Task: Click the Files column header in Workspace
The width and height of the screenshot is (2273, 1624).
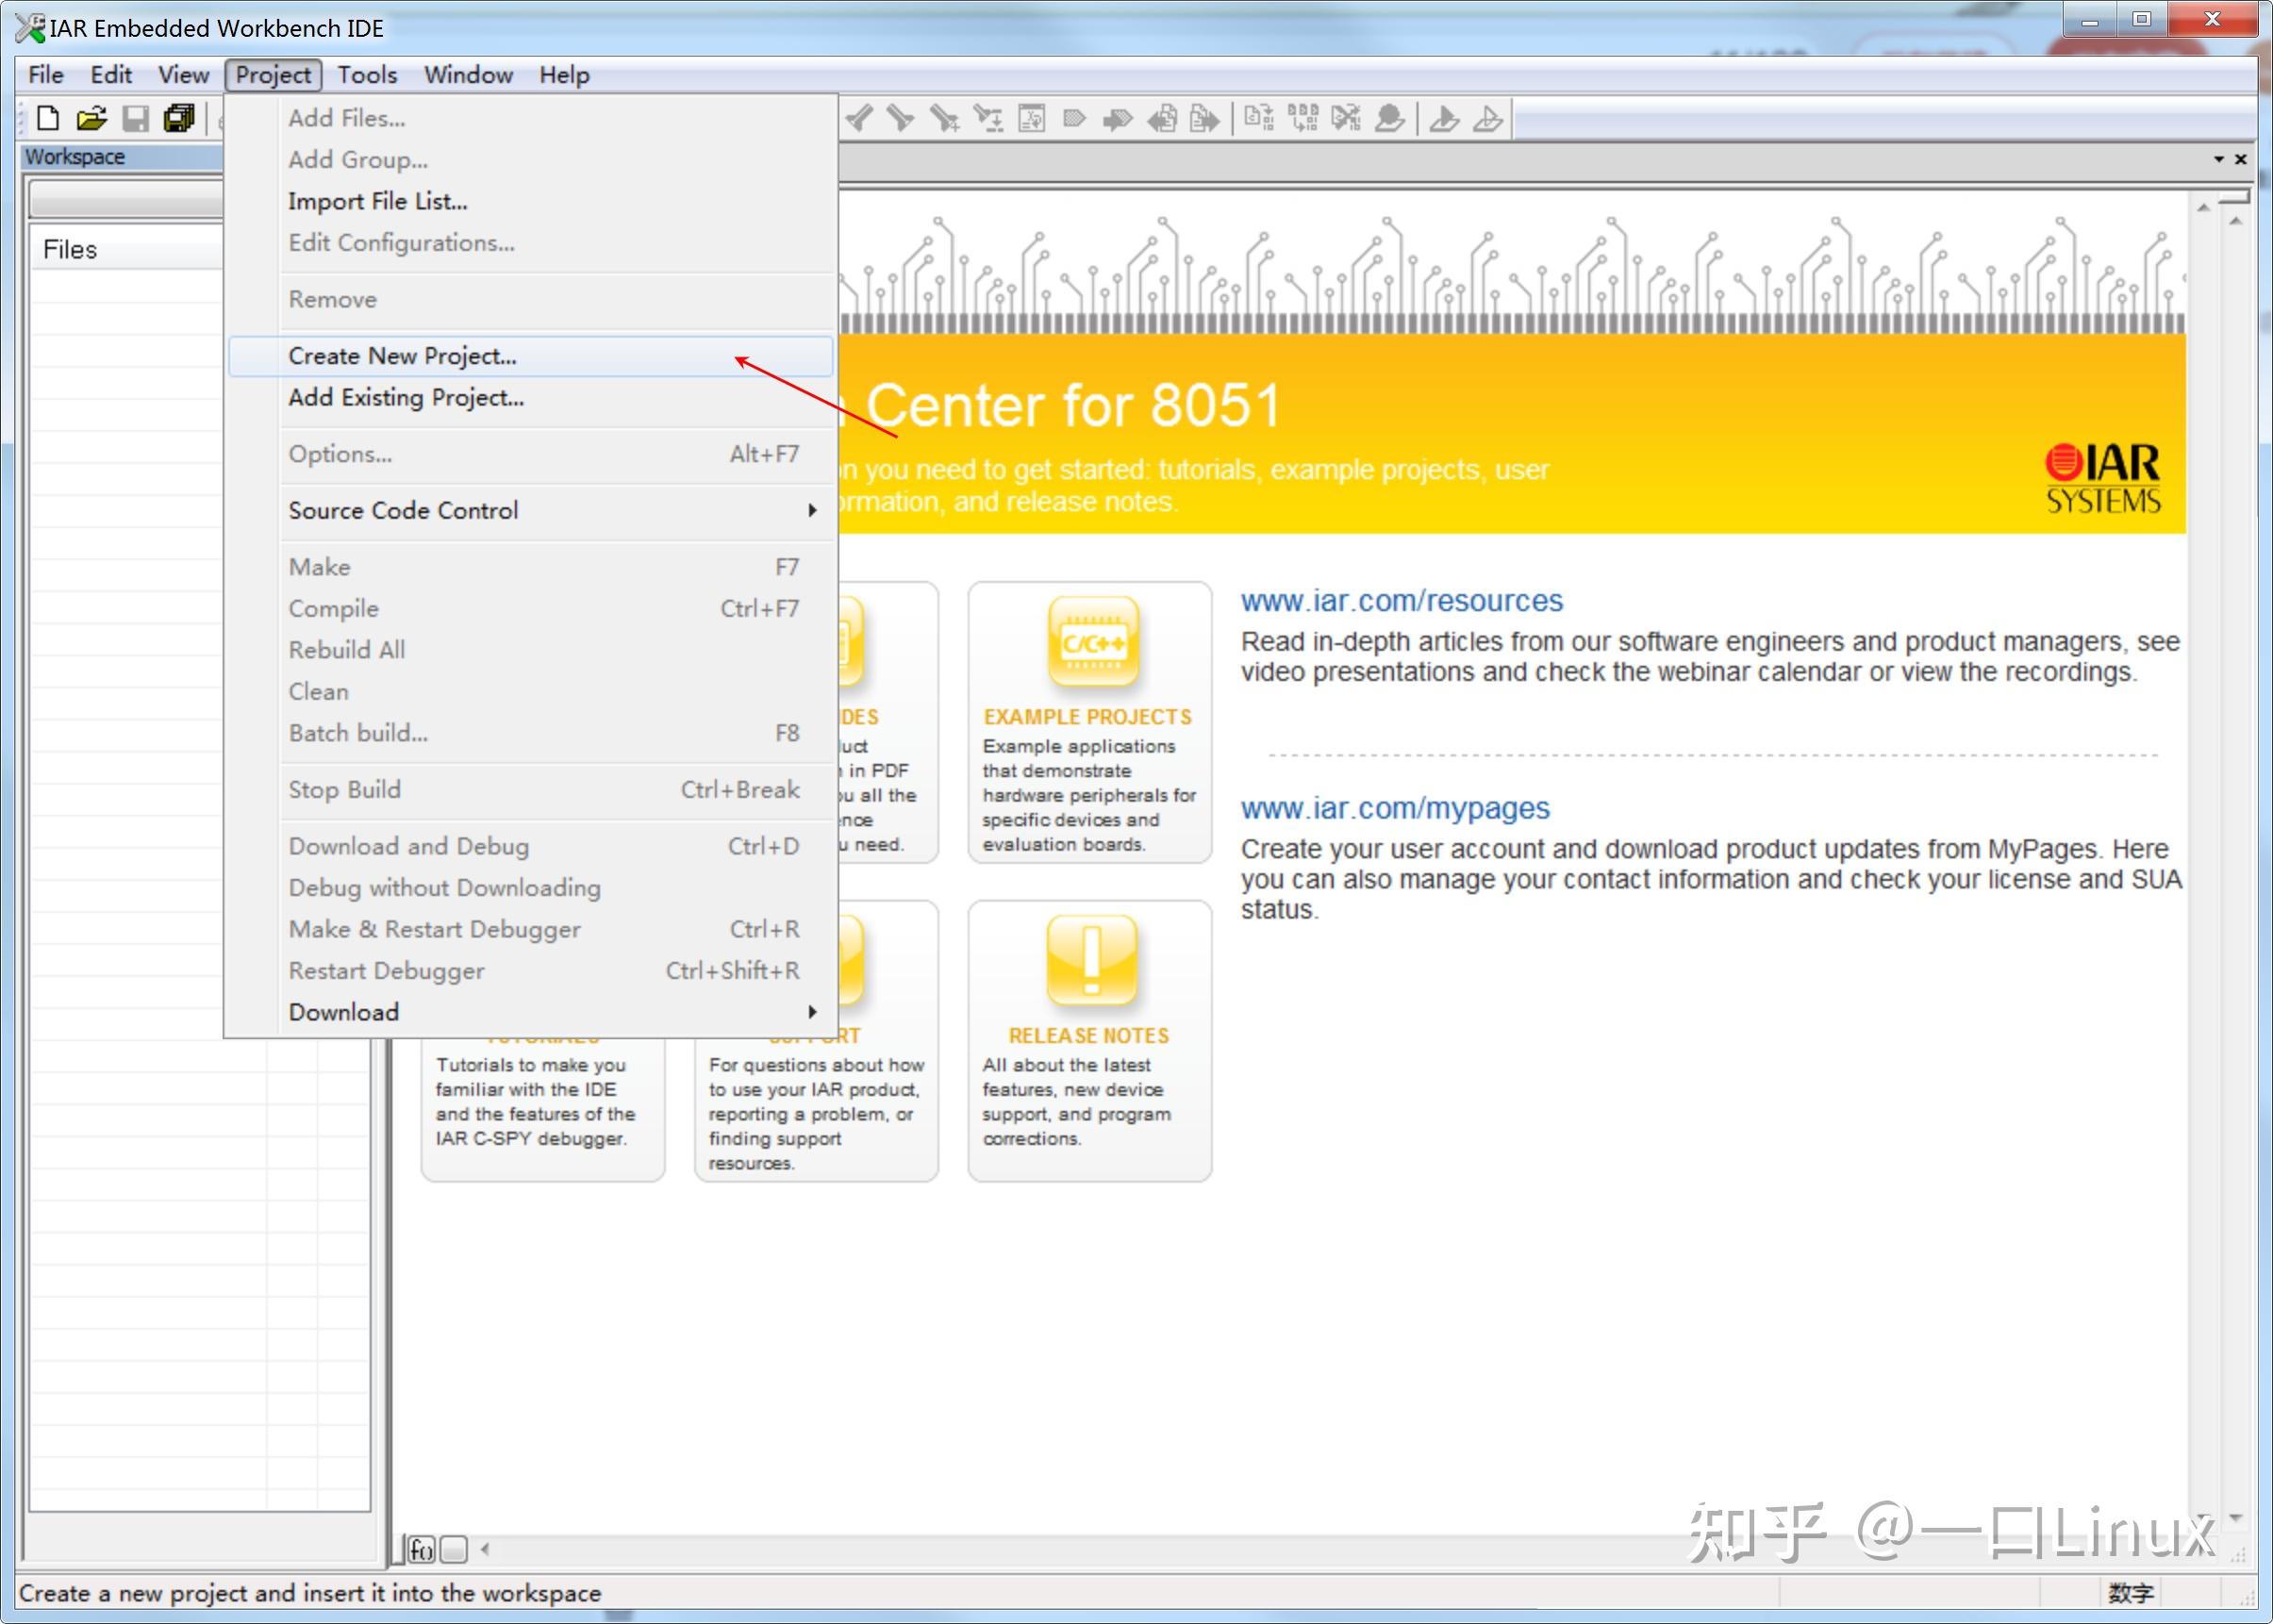Action: (x=126, y=250)
